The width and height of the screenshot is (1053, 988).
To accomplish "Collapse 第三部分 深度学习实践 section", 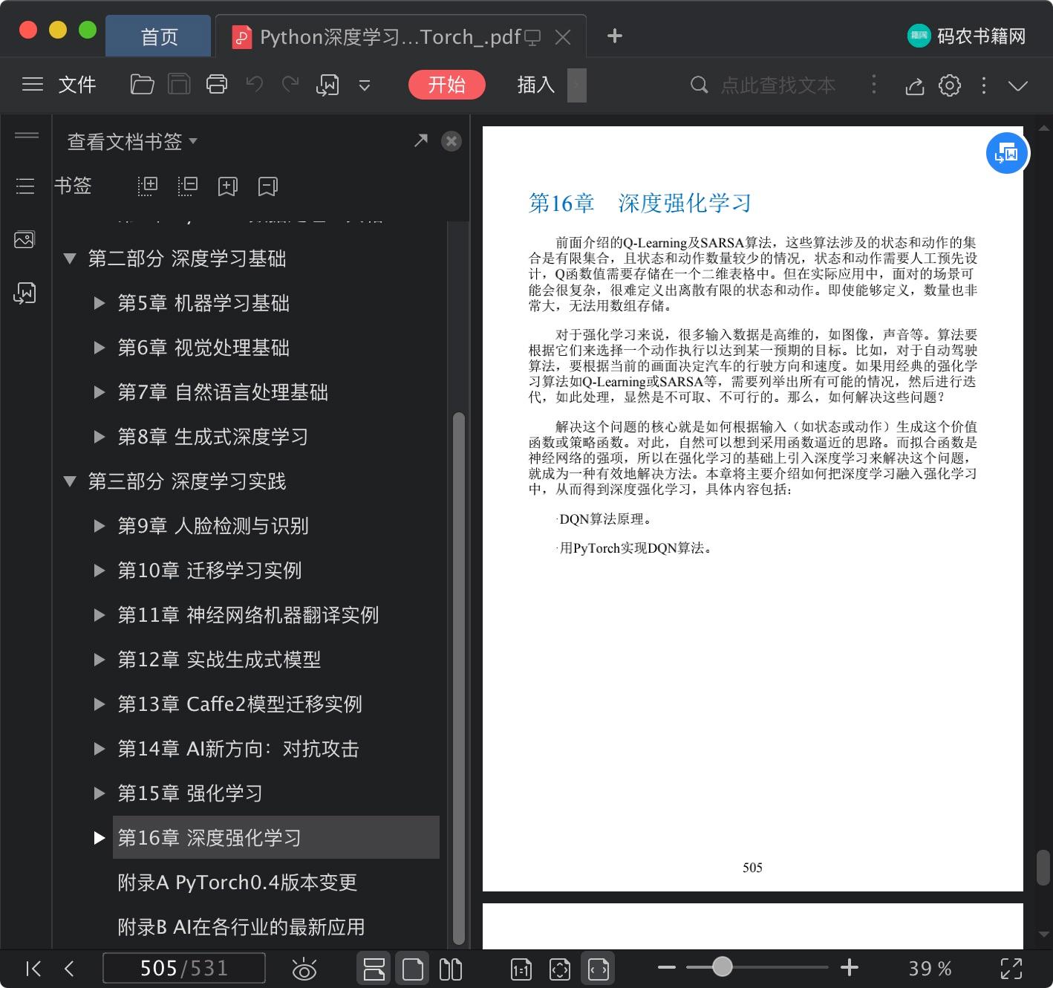I will tap(70, 481).
